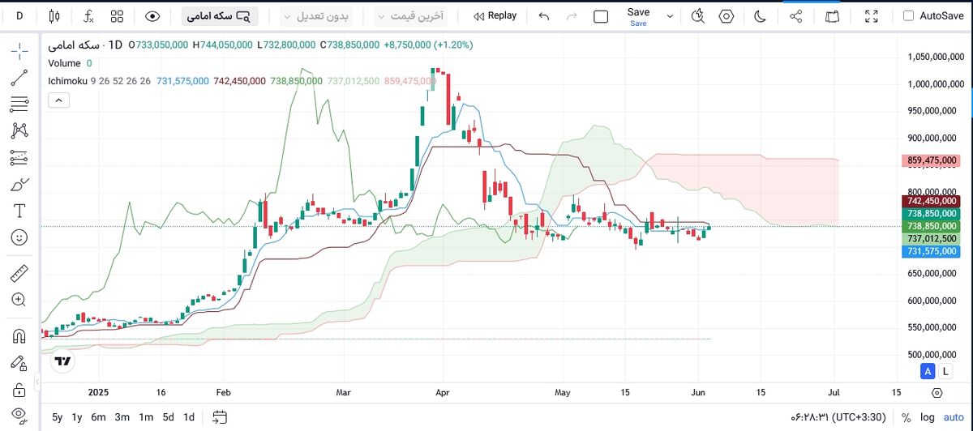Image resolution: width=973 pixels, height=431 pixels.
Task: Collapse the indicator legend chevron
Action: click(x=58, y=100)
